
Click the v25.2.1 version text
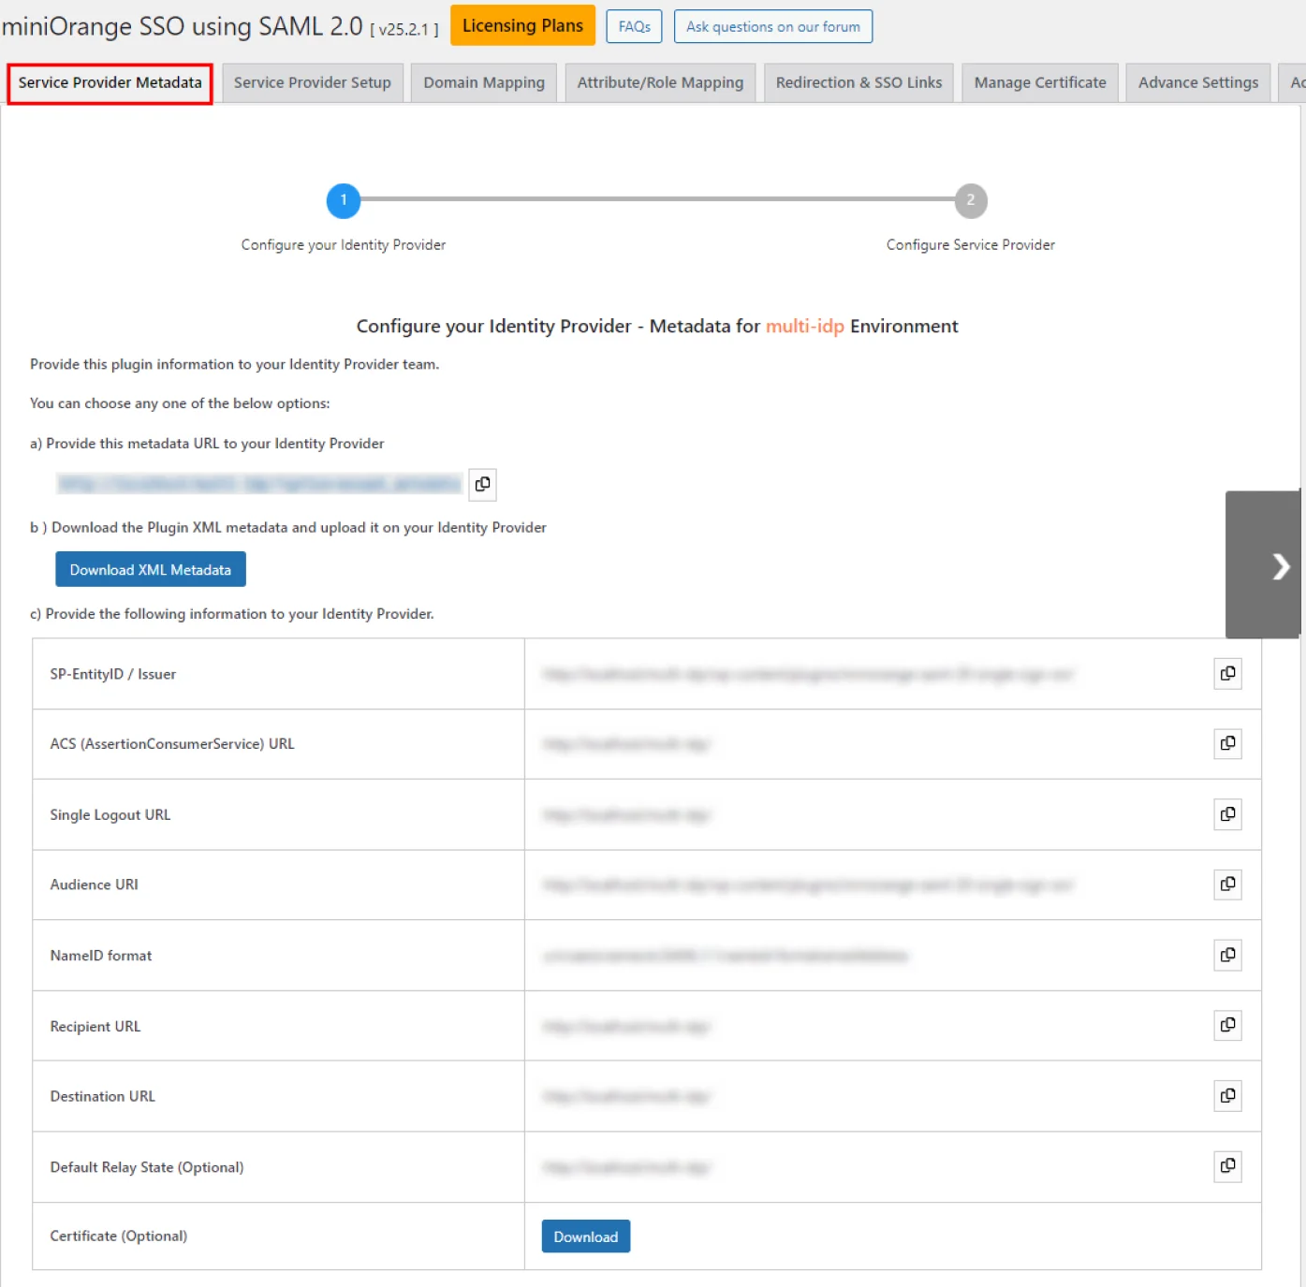(x=404, y=29)
